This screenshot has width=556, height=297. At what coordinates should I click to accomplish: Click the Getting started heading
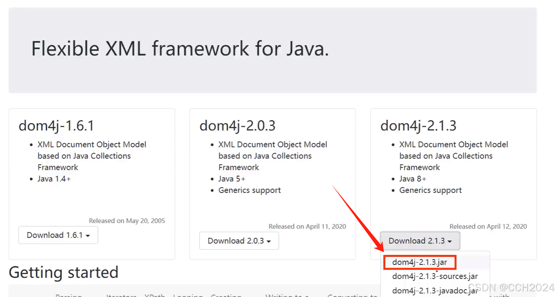(64, 272)
